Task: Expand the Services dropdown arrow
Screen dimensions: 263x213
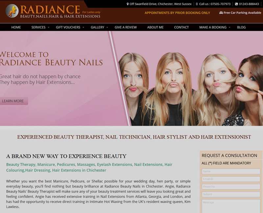Action: 48,27
